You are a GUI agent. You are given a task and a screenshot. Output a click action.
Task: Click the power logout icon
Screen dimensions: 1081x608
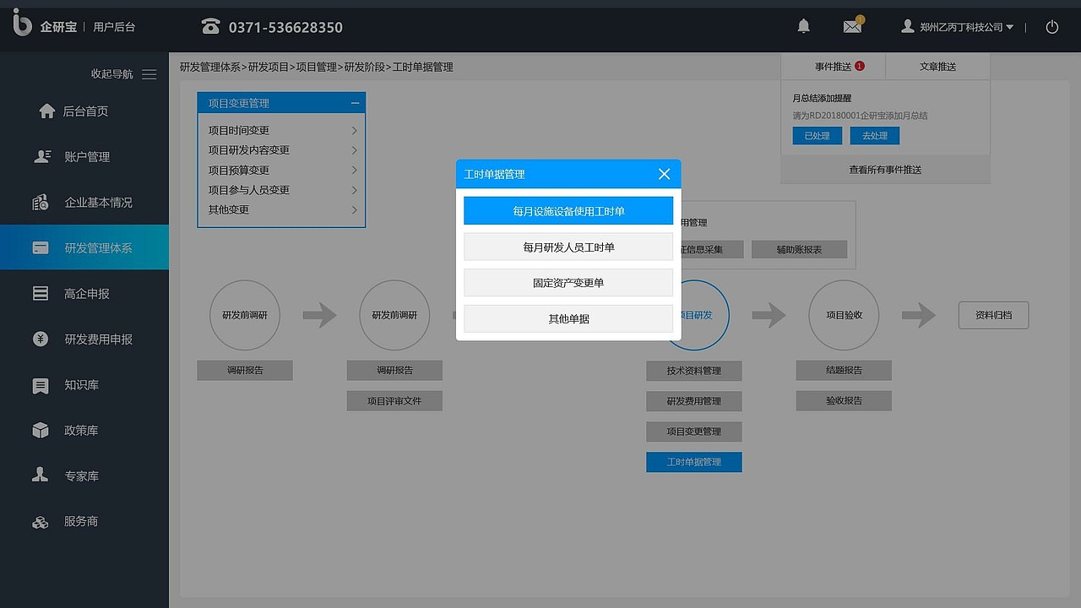click(1052, 27)
